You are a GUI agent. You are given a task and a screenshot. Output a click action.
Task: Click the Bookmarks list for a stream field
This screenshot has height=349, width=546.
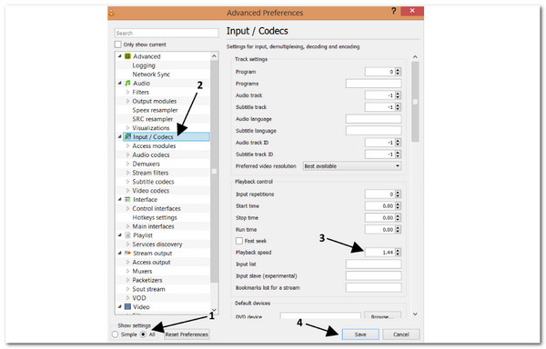click(373, 288)
